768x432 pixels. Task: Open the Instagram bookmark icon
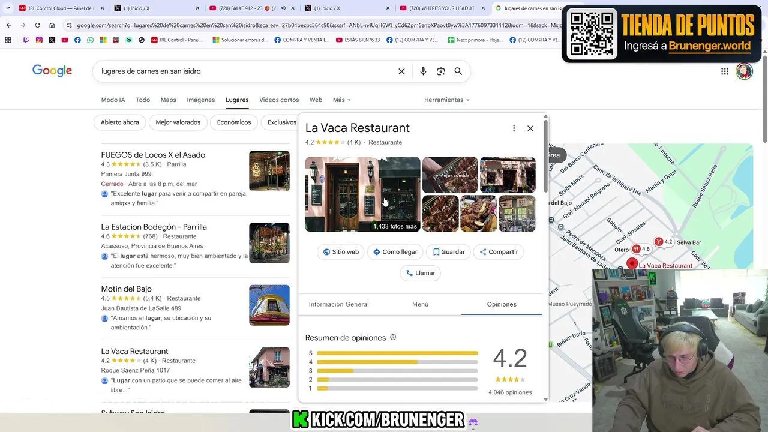(39, 40)
